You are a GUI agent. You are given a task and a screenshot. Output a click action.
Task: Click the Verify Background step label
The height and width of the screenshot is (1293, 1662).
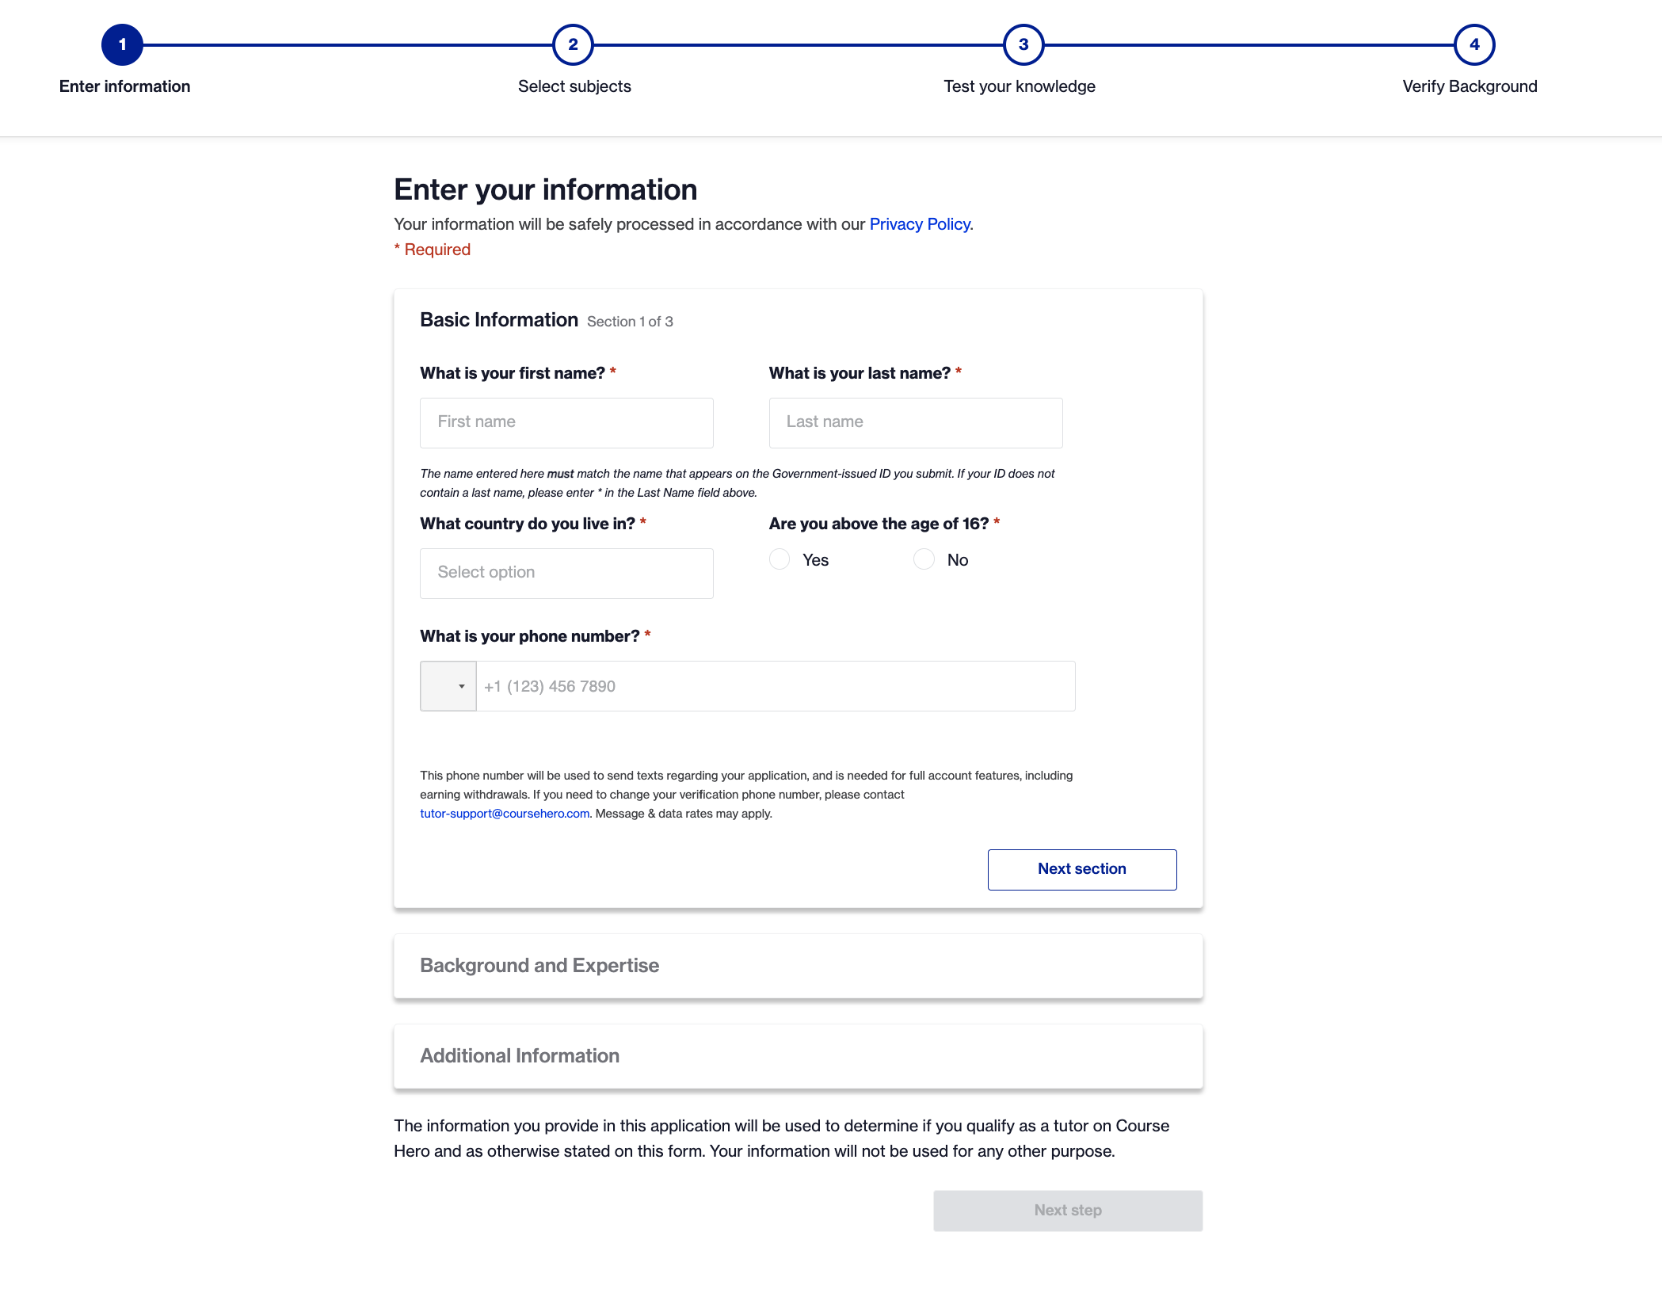pyautogui.click(x=1469, y=86)
